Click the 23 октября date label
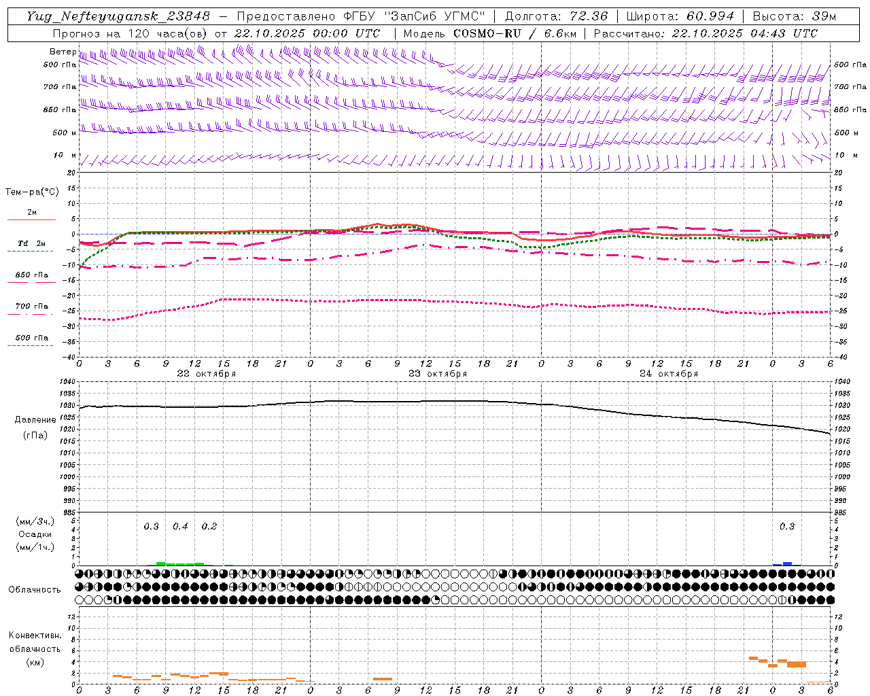 438,374
